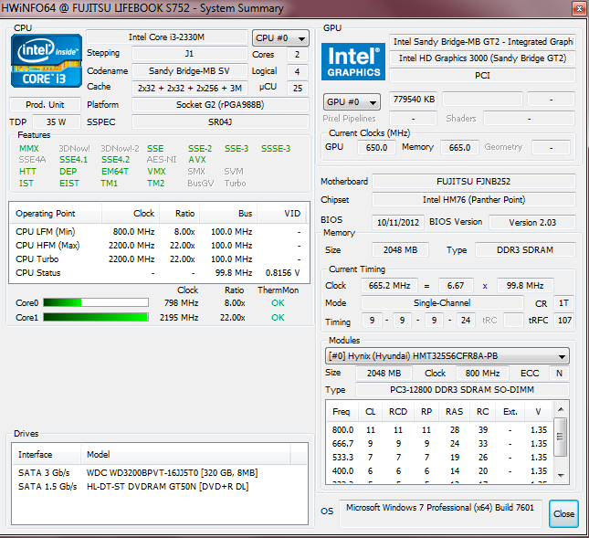Image resolution: width=589 pixels, height=538 pixels.
Task: Click the DDR3 SDRAM memory type field
Action: [x=525, y=250]
